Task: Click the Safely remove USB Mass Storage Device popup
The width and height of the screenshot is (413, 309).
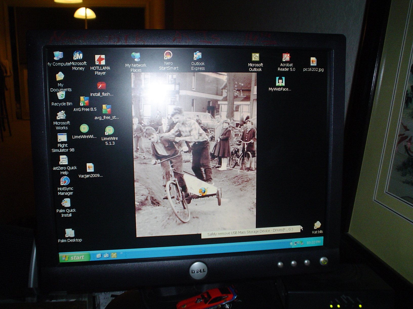Action: pos(251,232)
